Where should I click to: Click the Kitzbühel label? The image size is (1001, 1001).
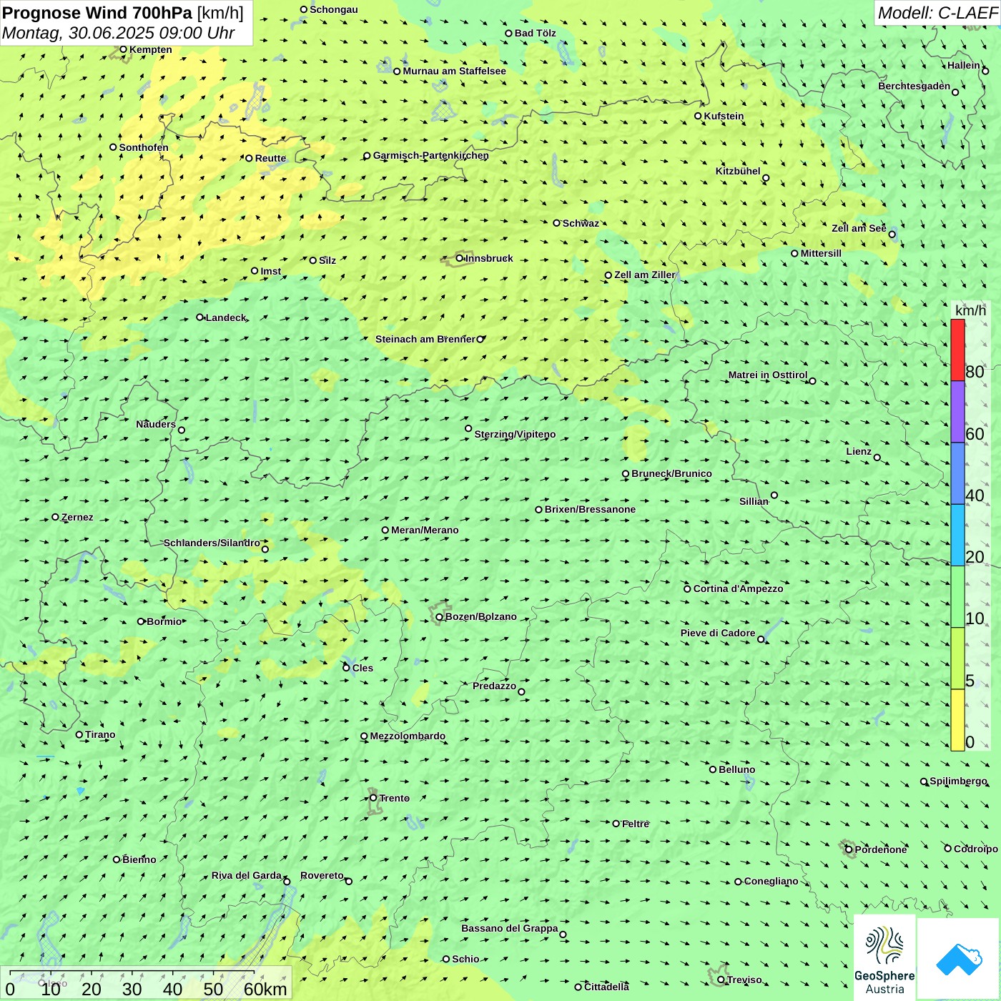(x=738, y=171)
